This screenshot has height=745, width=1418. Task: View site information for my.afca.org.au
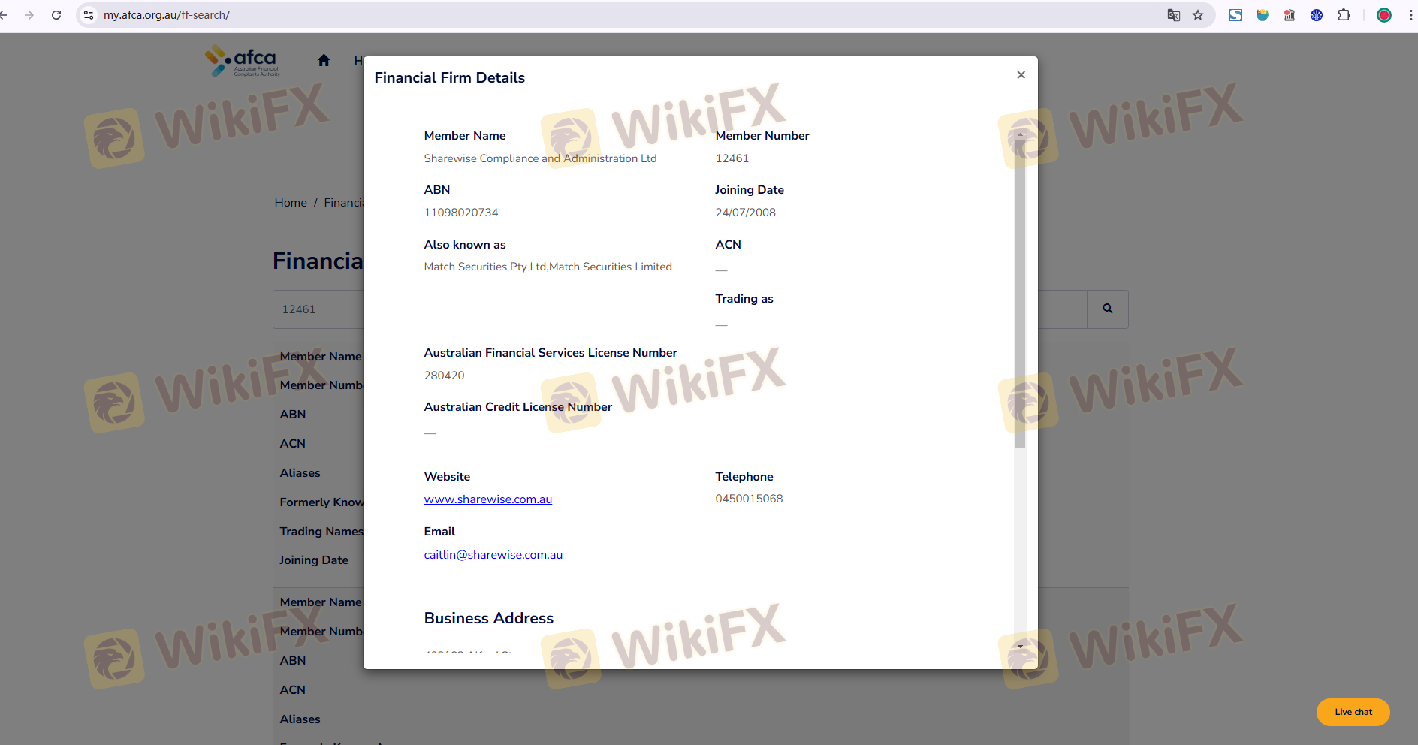(x=89, y=15)
